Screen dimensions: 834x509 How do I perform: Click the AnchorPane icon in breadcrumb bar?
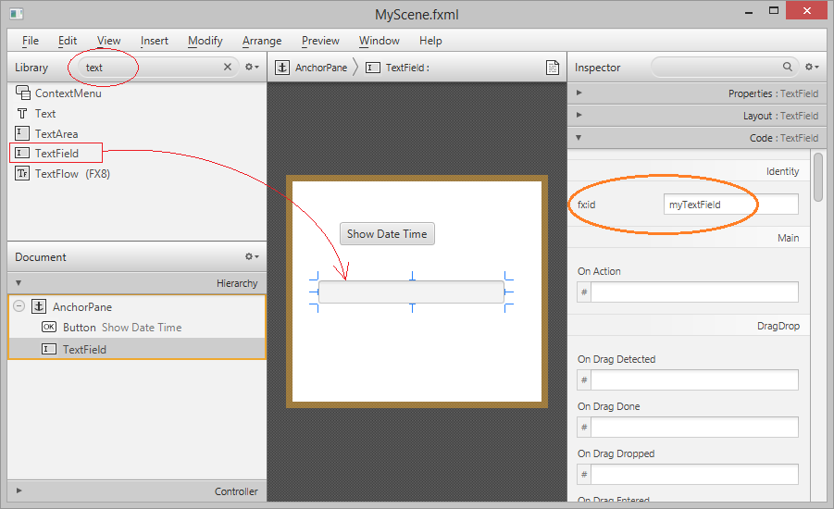pos(282,68)
